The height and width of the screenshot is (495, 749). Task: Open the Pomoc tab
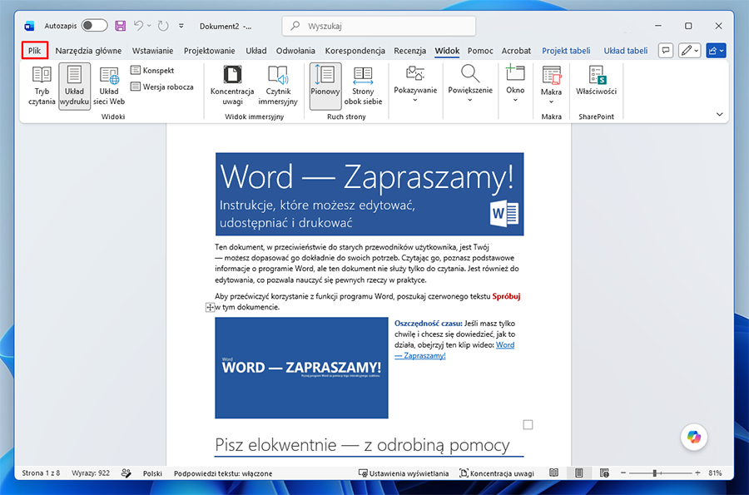tap(480, 51)
